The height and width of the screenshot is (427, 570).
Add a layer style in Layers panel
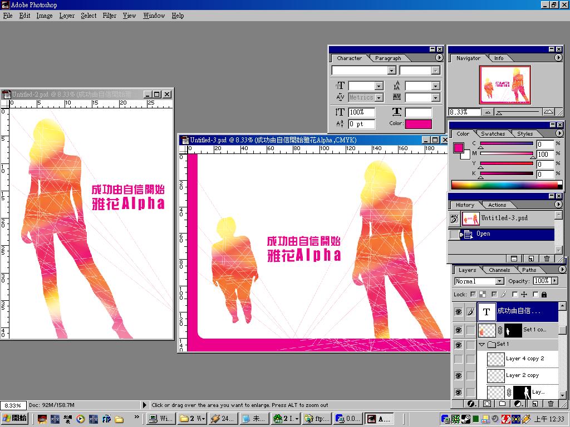[471, 404]
